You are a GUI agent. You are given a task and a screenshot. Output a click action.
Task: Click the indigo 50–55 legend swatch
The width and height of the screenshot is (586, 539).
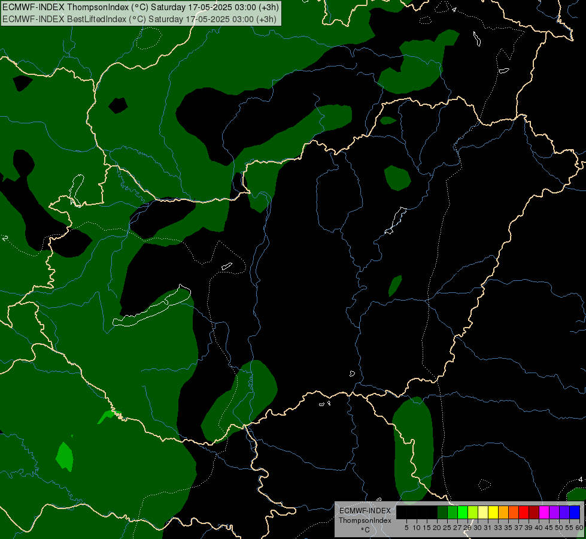(x=564, y=512)
